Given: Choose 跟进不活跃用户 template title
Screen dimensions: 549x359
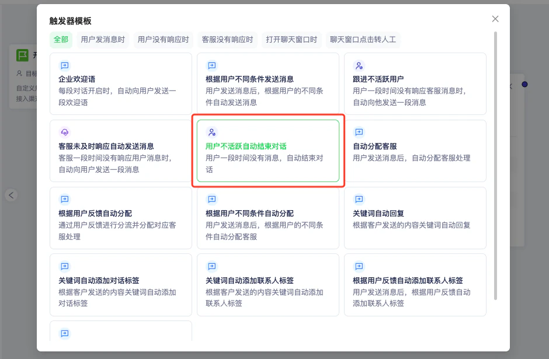Looking at the screenshot, I should (x=378, y=79).
